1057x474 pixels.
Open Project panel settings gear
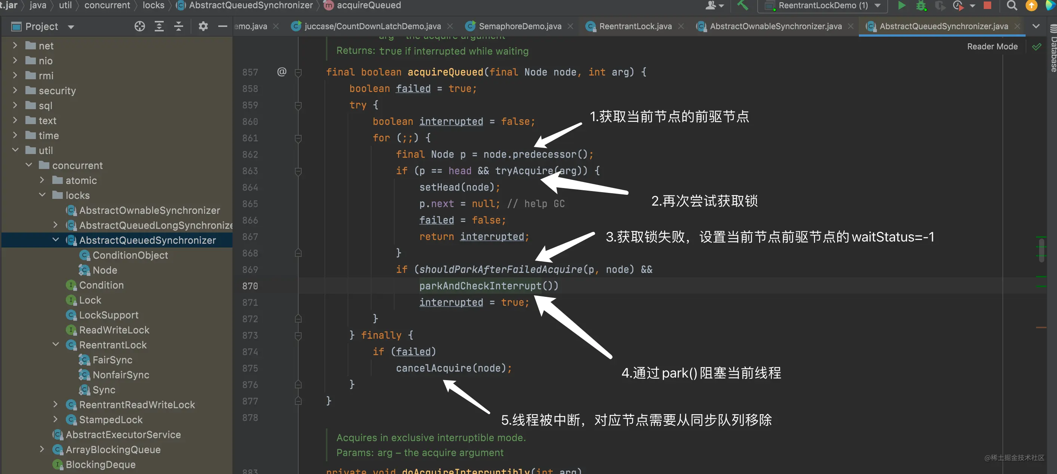[203, 26]
